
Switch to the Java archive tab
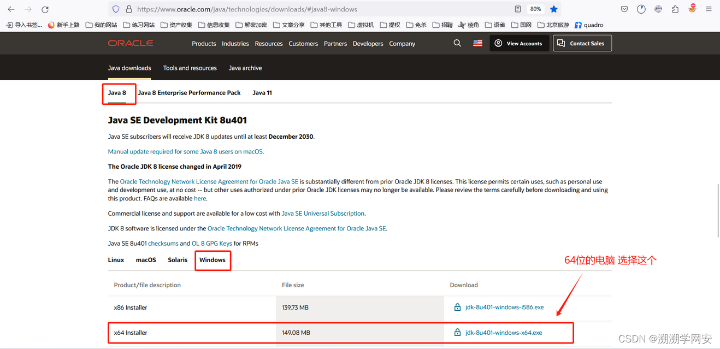tap(245, 68)
